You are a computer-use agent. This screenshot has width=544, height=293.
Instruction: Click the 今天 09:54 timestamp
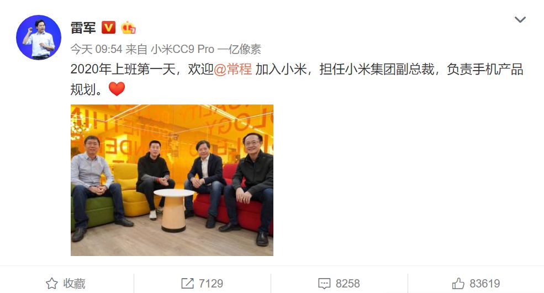97,49
